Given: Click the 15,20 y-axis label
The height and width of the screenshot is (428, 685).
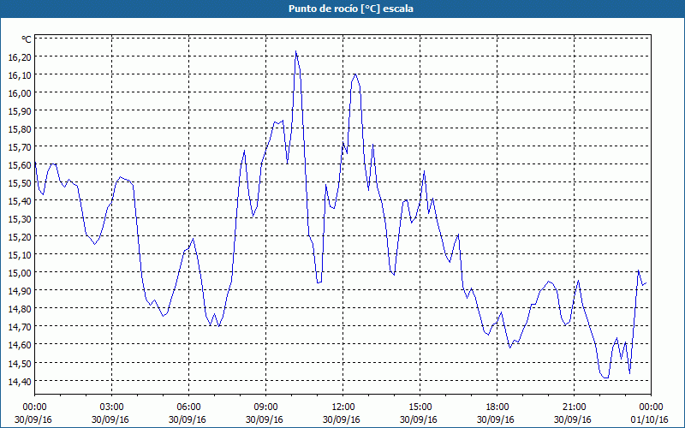Looking at the screenshot, I should tap(20, 236).
